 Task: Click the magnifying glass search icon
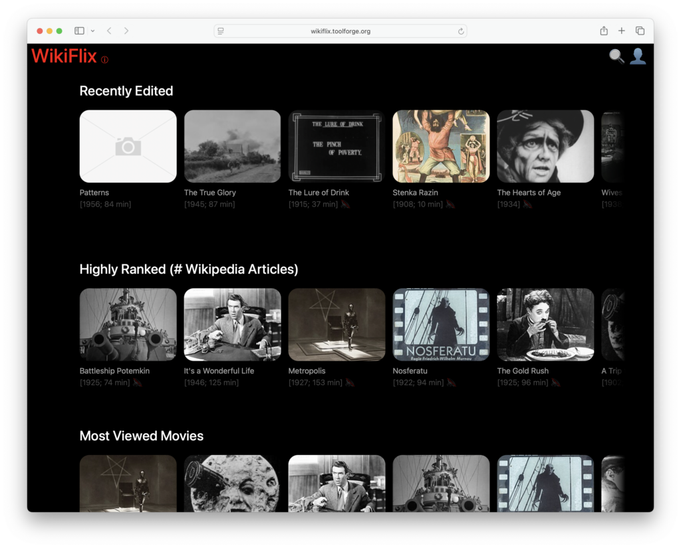[x=616, y=56]
